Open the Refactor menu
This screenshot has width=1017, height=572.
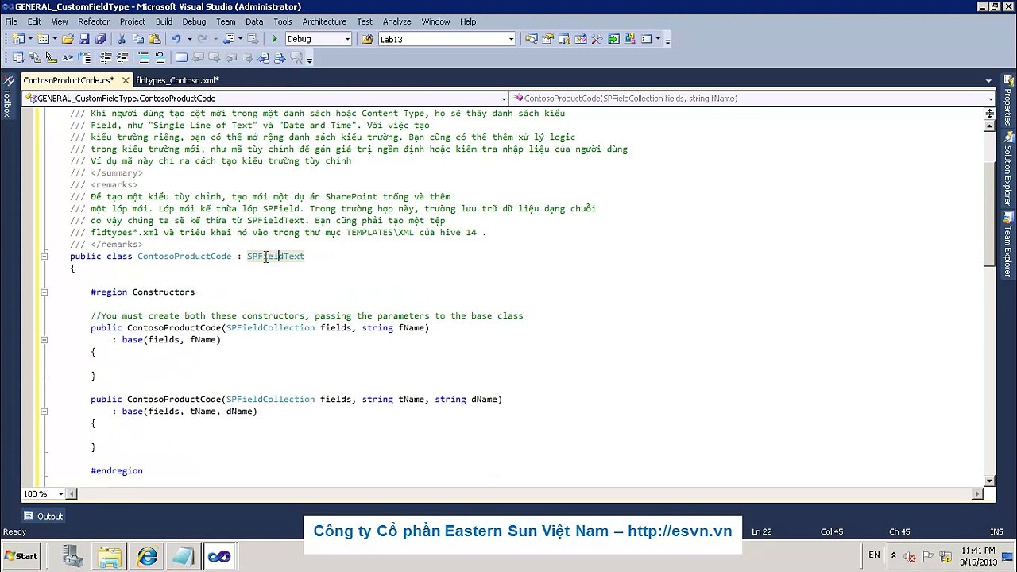94,21
